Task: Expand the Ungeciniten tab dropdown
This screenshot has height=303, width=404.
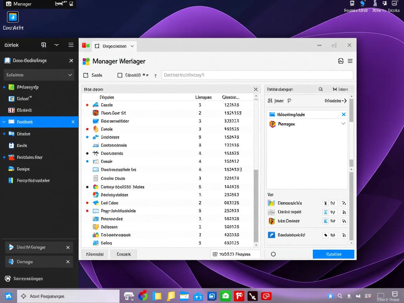Action: (132, 46)
